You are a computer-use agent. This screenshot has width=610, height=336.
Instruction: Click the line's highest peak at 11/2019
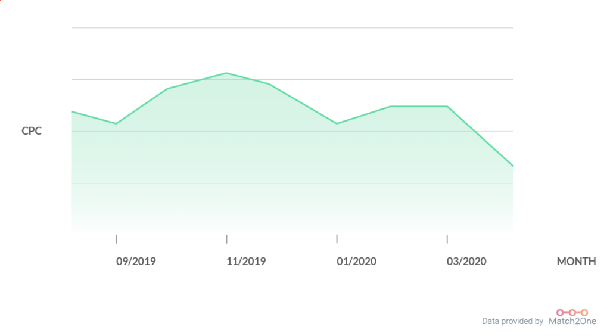(226, 73)
